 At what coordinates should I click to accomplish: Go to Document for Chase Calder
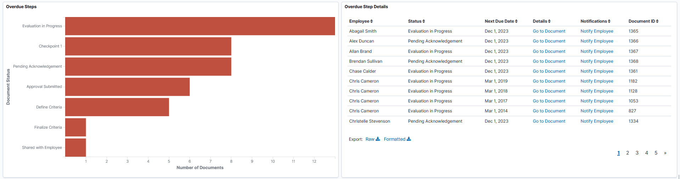click(x=549, y=71)
